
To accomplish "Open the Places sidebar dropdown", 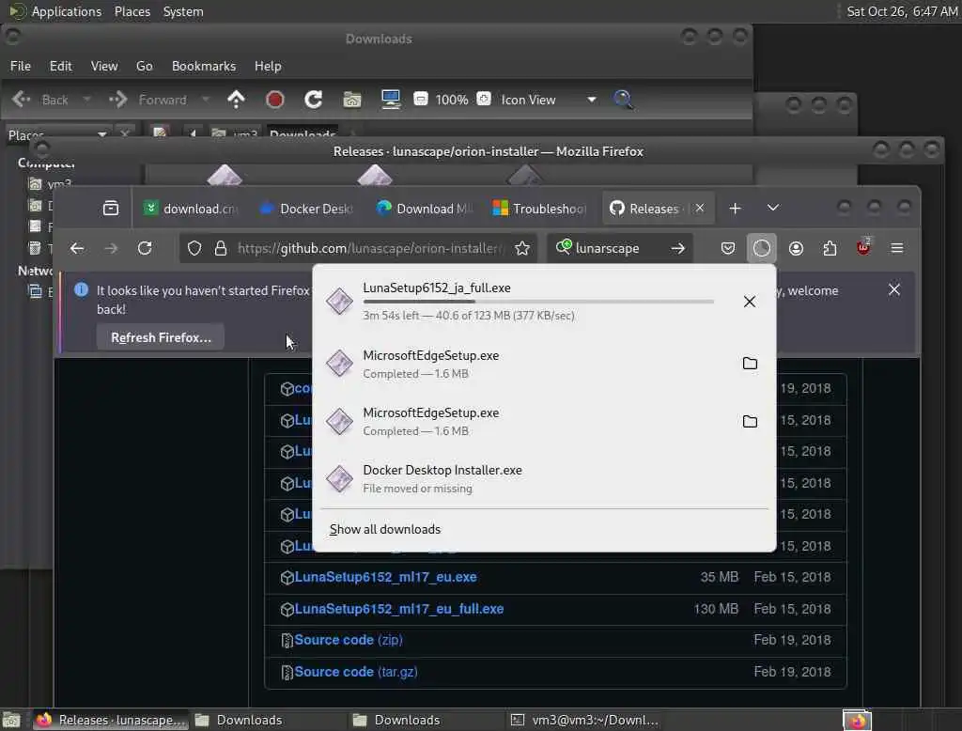I will tap(101, 133).
